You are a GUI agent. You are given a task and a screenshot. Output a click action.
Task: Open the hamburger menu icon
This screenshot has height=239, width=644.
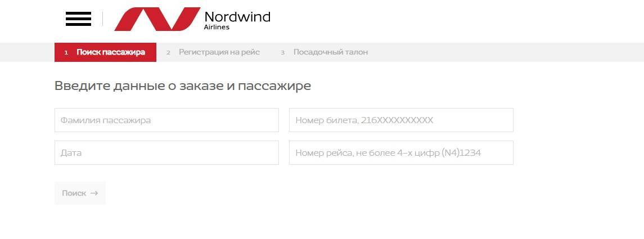point(78,19)
